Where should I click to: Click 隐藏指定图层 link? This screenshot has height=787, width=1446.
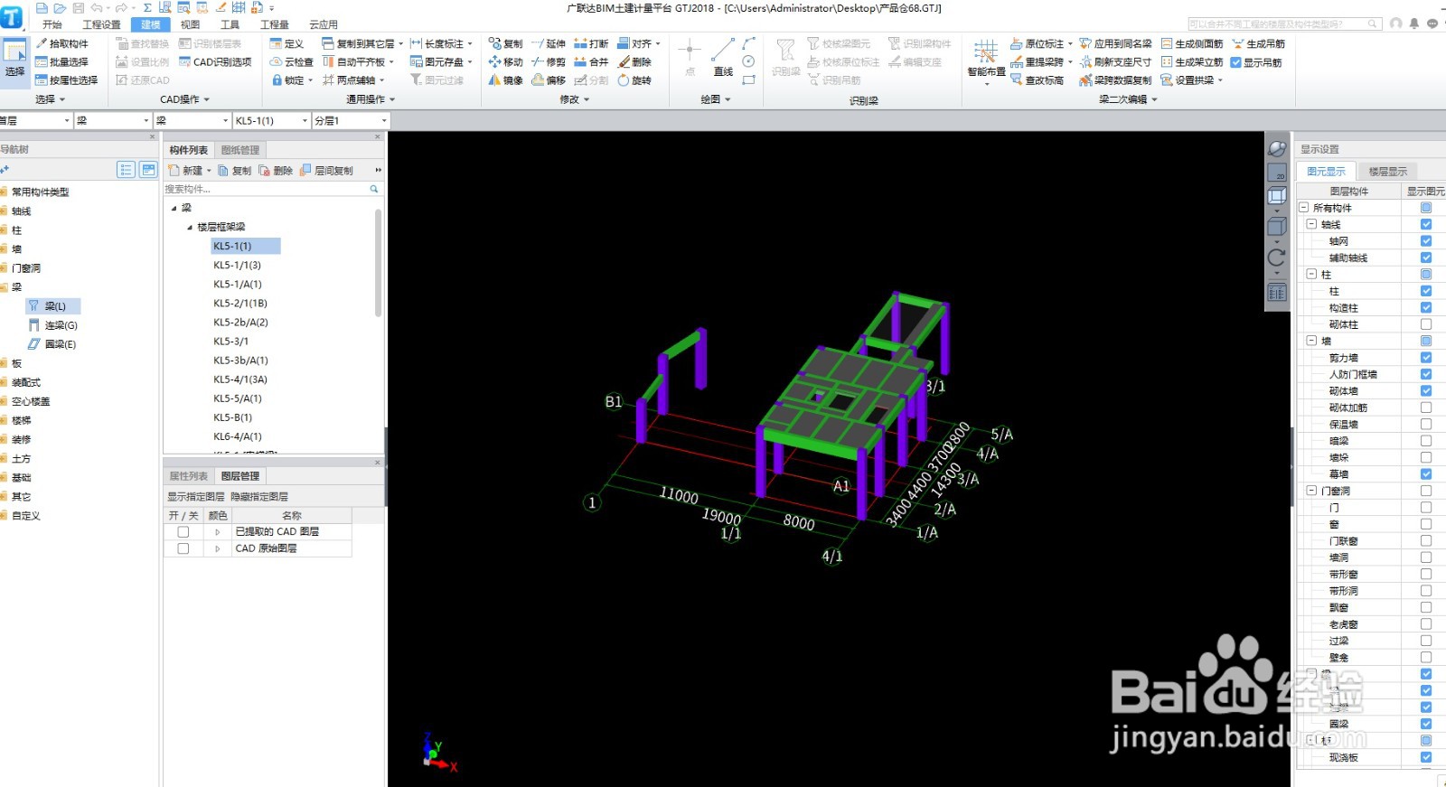259,497
